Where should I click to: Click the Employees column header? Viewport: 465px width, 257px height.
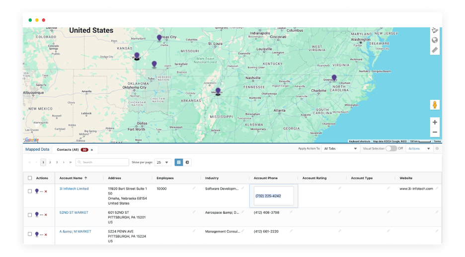pos(165,178)
